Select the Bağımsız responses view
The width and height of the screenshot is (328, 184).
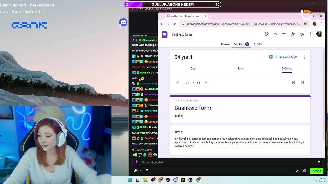[x=287, y=68]
